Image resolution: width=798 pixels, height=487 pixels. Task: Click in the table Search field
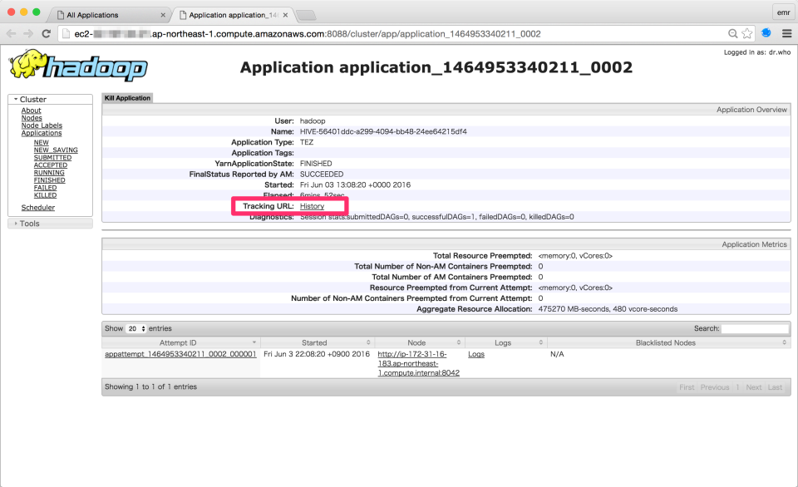[755, 329]
